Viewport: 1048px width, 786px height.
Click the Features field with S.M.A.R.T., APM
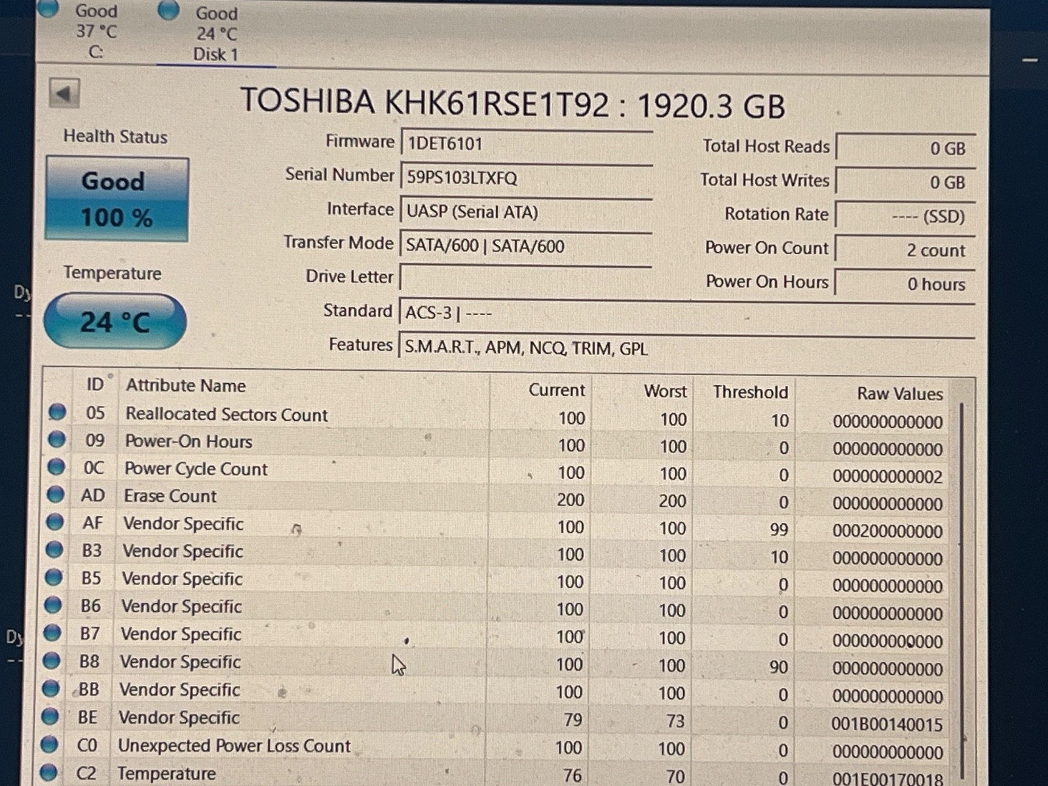click(686, 347)
